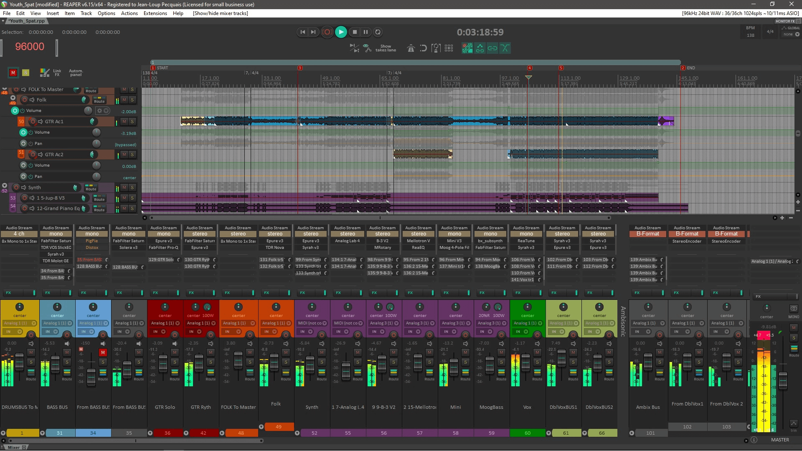This screenshot has width=802, height=451.
Task: Toggle the loop/repeat playback icon
Action: coord(378,32)
